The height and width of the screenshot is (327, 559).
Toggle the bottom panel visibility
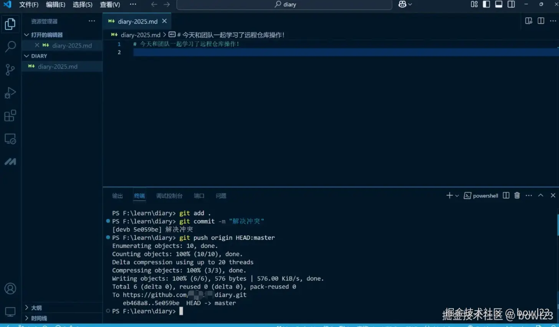(499, 4)
